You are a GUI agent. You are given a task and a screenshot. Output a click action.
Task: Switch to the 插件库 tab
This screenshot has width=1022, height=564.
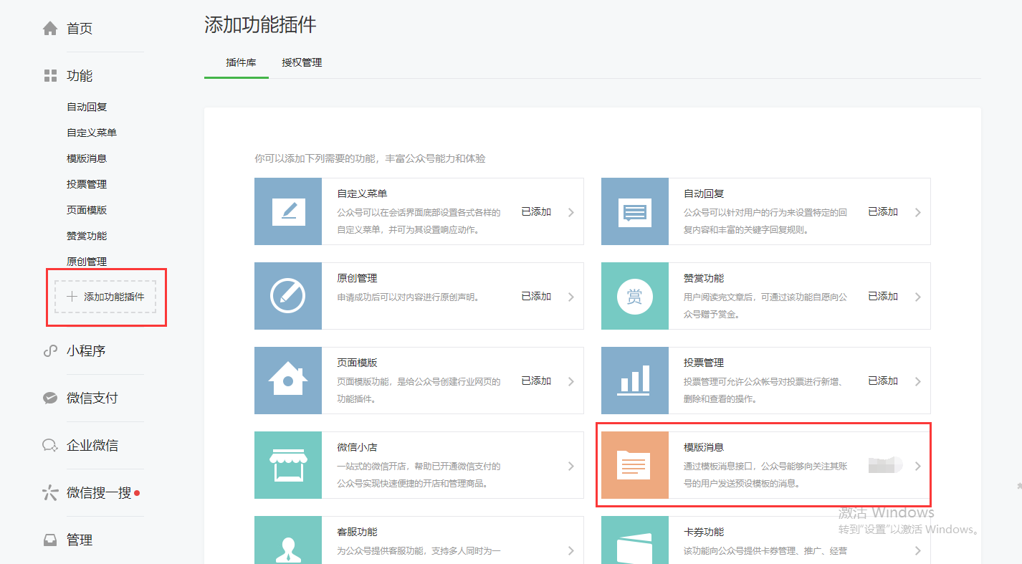tap(241, 62)
